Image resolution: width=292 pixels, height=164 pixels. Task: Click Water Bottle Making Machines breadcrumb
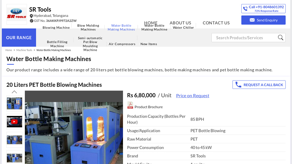pos(54,50)
